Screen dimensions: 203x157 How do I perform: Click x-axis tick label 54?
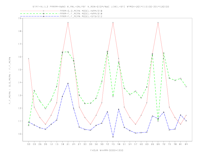click(130, 144)
